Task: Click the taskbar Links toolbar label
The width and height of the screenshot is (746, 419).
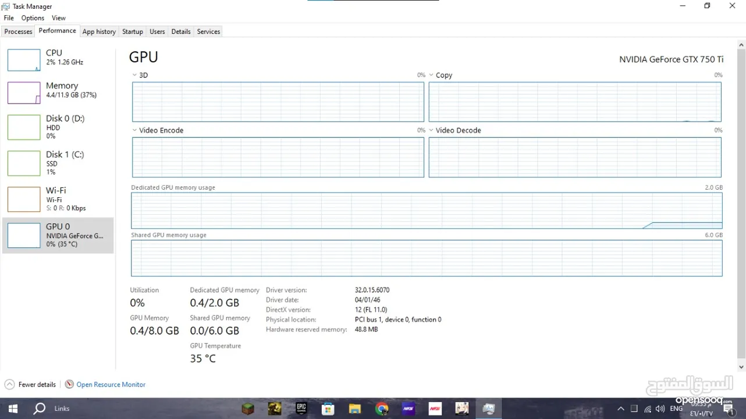Action: pos(62,409)
